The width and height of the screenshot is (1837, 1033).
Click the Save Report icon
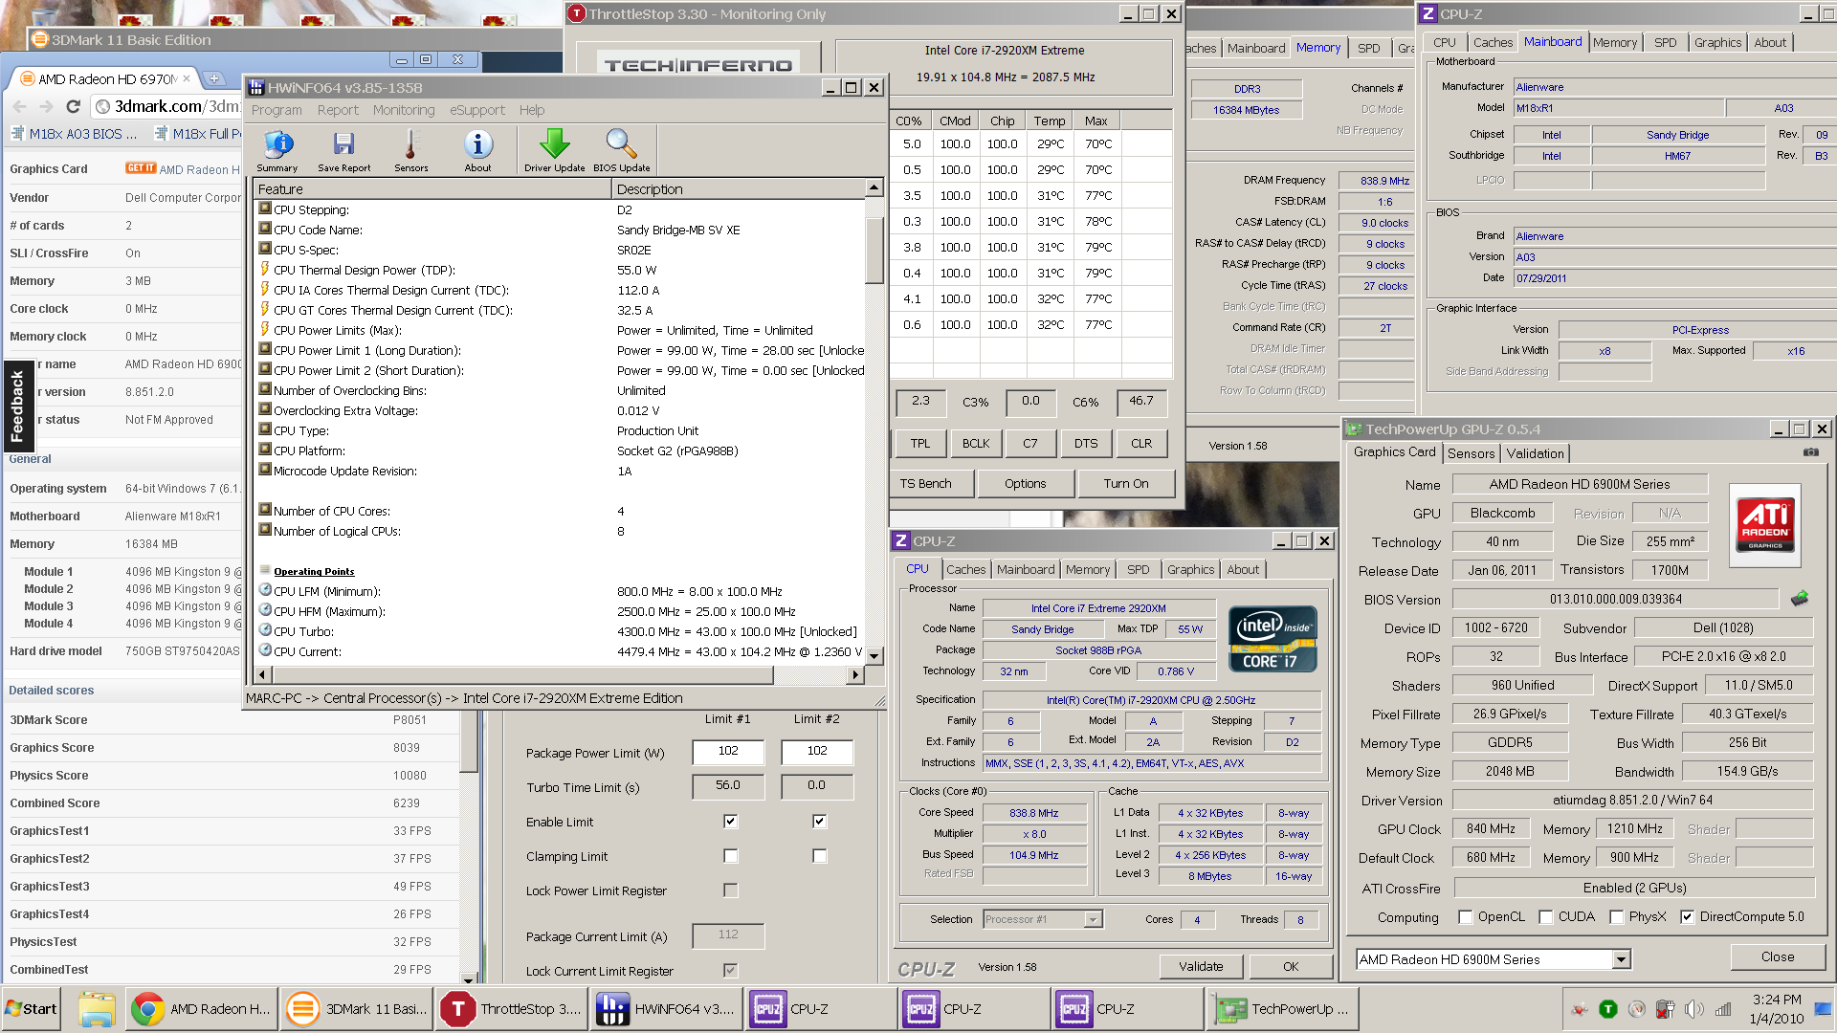click(343, 150)
